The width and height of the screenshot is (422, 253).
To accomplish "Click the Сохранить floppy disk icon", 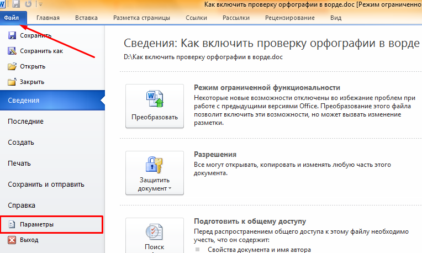I will tap(12, 35).
